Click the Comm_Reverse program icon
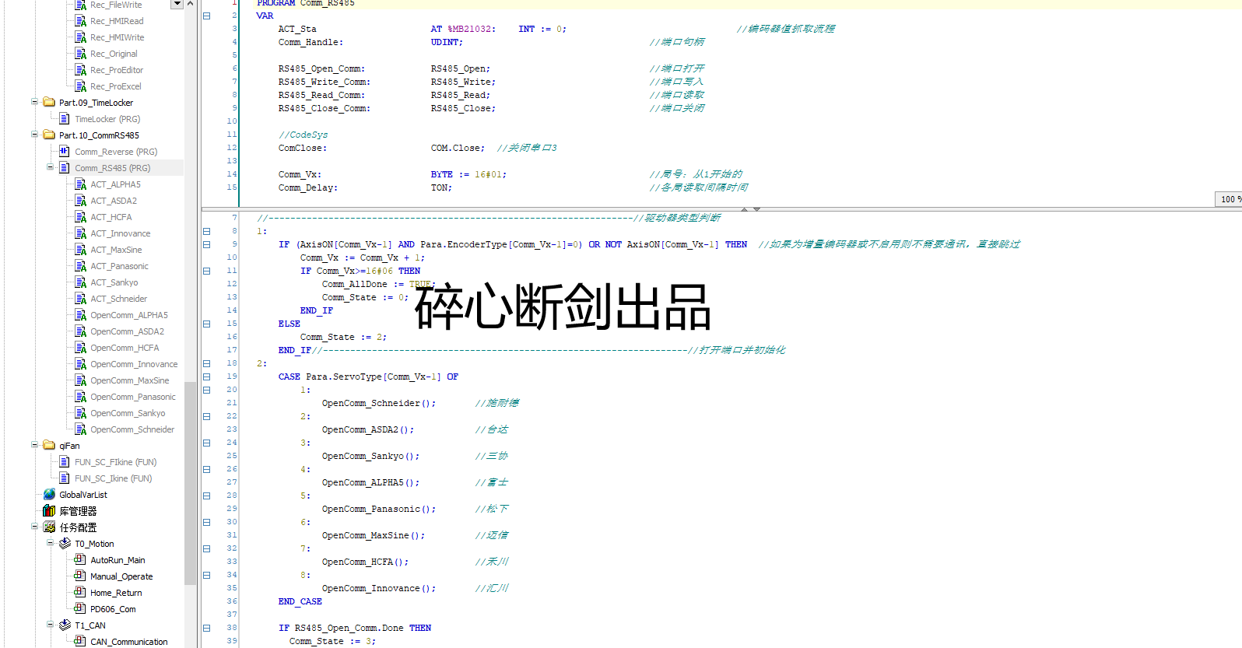 tap(65, 152)
